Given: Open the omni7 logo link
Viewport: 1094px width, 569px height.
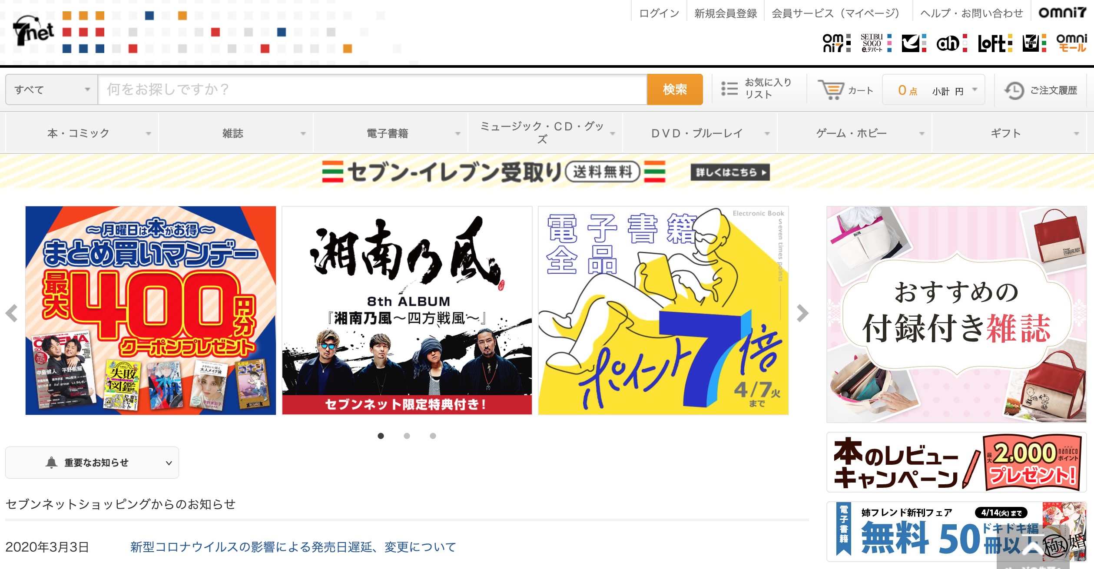Looking at the screenshot, I should [1062, 13].
